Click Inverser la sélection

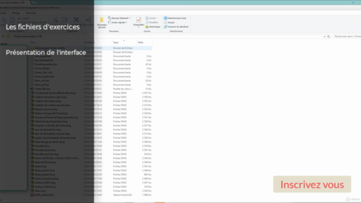tap(176, 27)
